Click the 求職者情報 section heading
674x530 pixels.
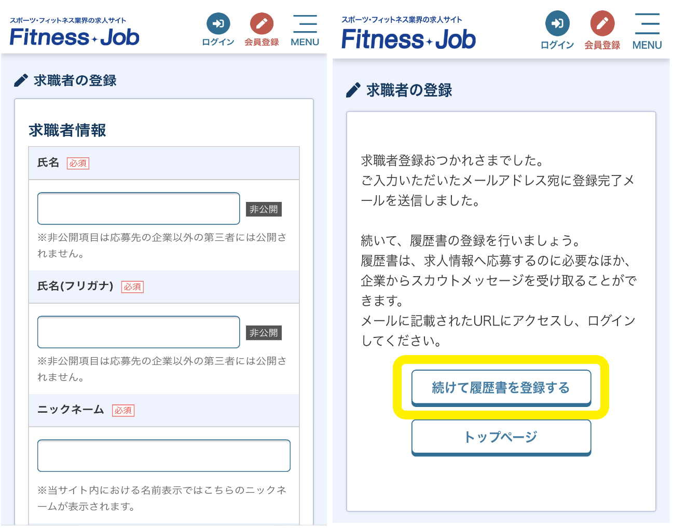tap(67, 130)
